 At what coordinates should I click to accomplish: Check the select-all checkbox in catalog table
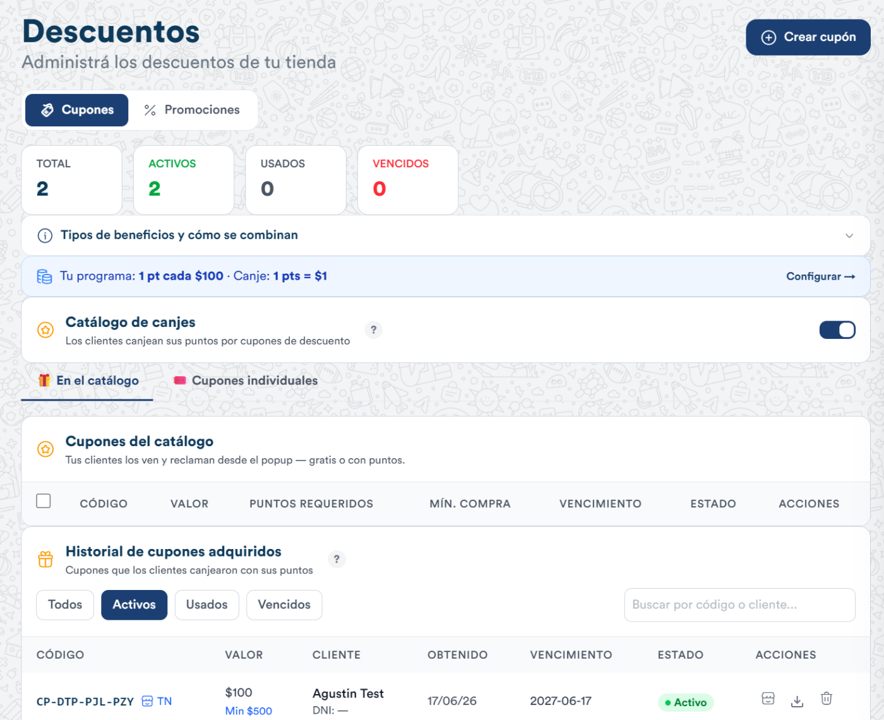coord(44,501)
